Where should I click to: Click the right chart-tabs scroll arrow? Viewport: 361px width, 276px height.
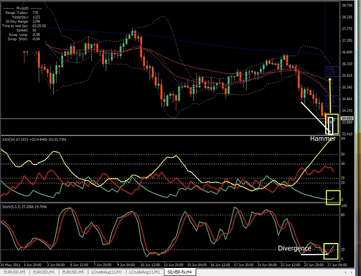click(x=352, y=273)
